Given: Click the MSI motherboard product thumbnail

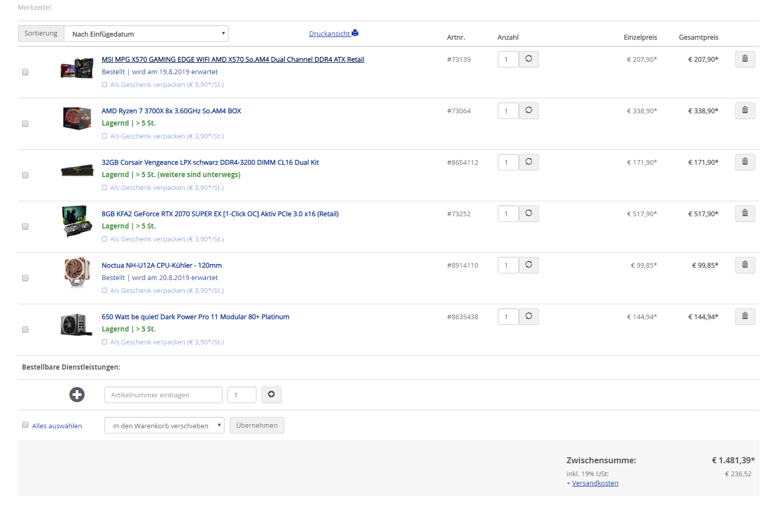Looking at the screenshot, I should pos(77,67).
